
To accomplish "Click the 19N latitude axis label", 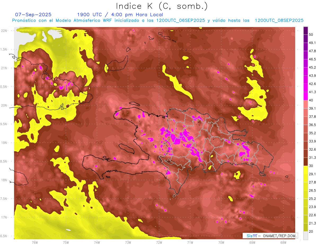I will tap(4, 143).
